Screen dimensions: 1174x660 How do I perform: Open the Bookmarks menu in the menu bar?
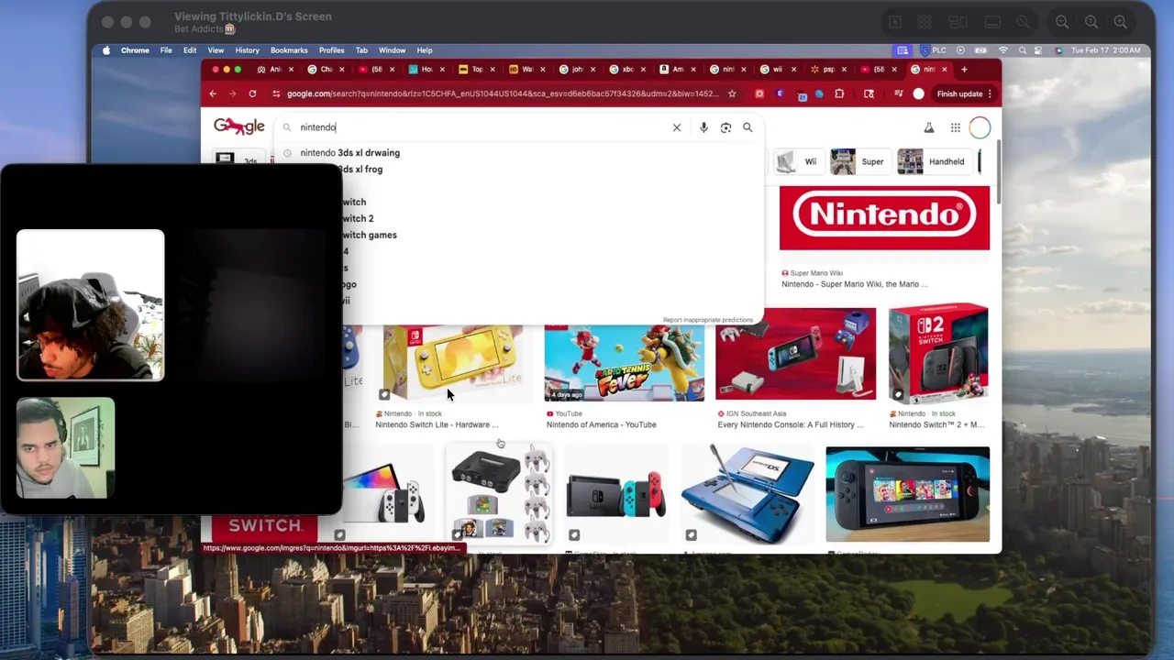coord(289,50)
